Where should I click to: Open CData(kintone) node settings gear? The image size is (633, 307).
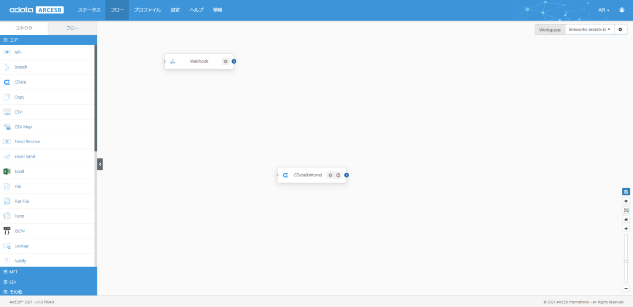330,175
